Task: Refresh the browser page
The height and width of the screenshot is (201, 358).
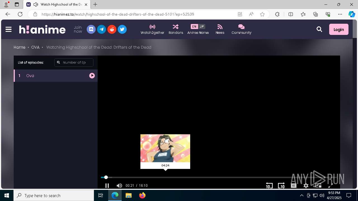Action: click(x=20, y=14)
